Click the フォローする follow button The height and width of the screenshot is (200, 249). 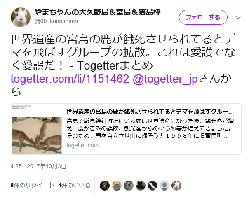pos(203,17)
